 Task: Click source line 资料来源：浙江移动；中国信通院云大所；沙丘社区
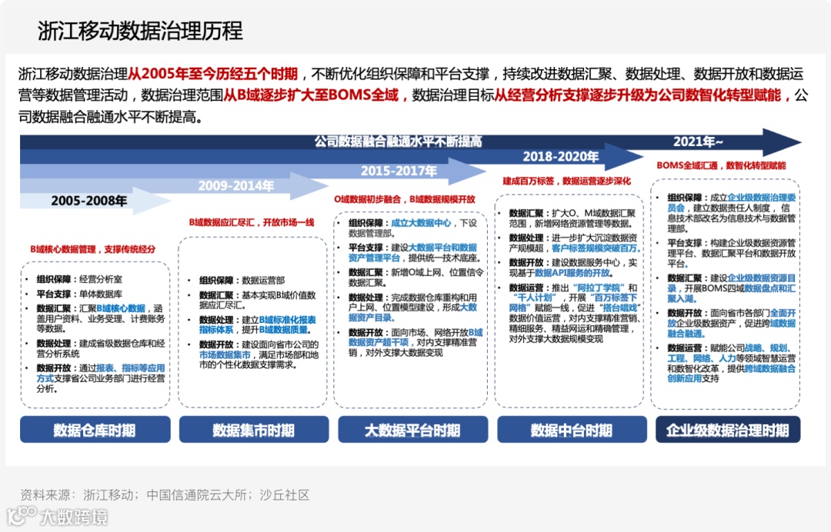(x=165, y=495)
